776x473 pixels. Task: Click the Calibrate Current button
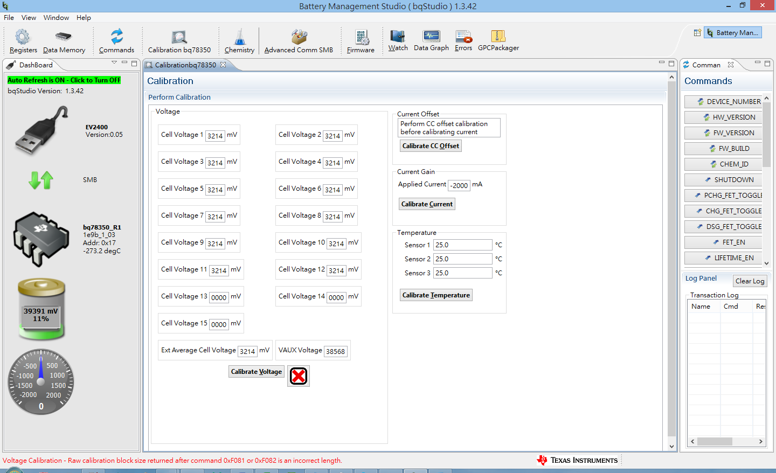pos(427,204)
